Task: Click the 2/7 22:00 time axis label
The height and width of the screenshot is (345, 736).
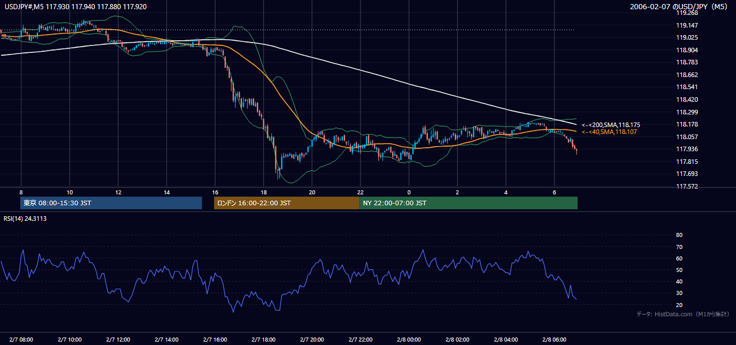Action: pyautogui.click(x=361, y=339)
